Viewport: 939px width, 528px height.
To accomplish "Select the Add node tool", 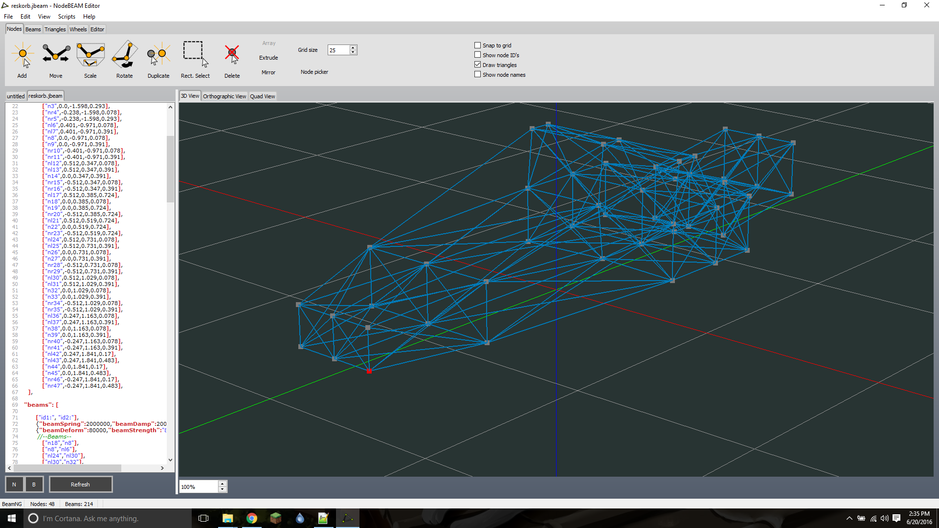I will pyautogui.click(x=22, y=60).
